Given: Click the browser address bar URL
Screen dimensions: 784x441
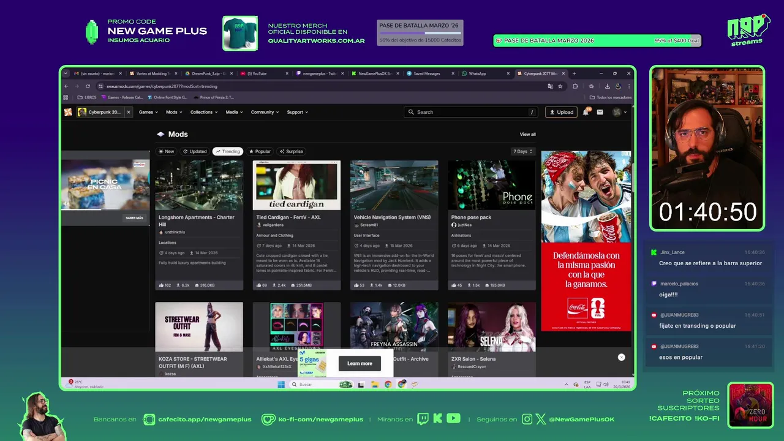Looking at the screenshot, I should point(162,86).
